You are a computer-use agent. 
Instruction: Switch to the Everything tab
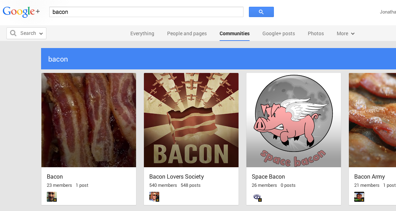coord(142,33)
